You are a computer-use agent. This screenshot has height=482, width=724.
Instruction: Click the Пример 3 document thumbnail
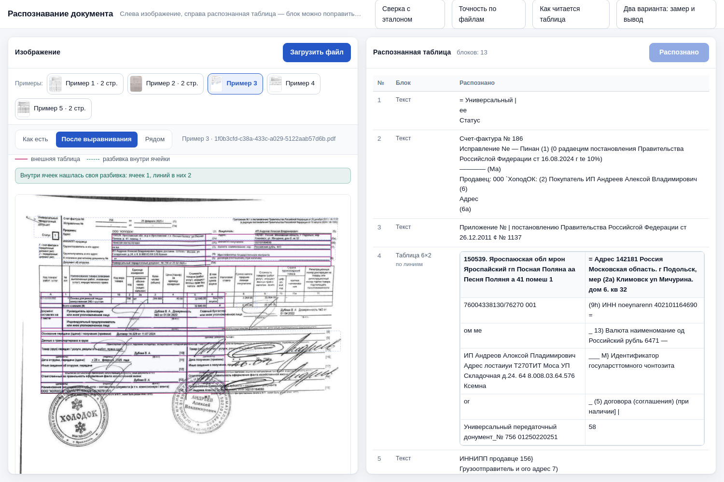click(x=216, y=84)
